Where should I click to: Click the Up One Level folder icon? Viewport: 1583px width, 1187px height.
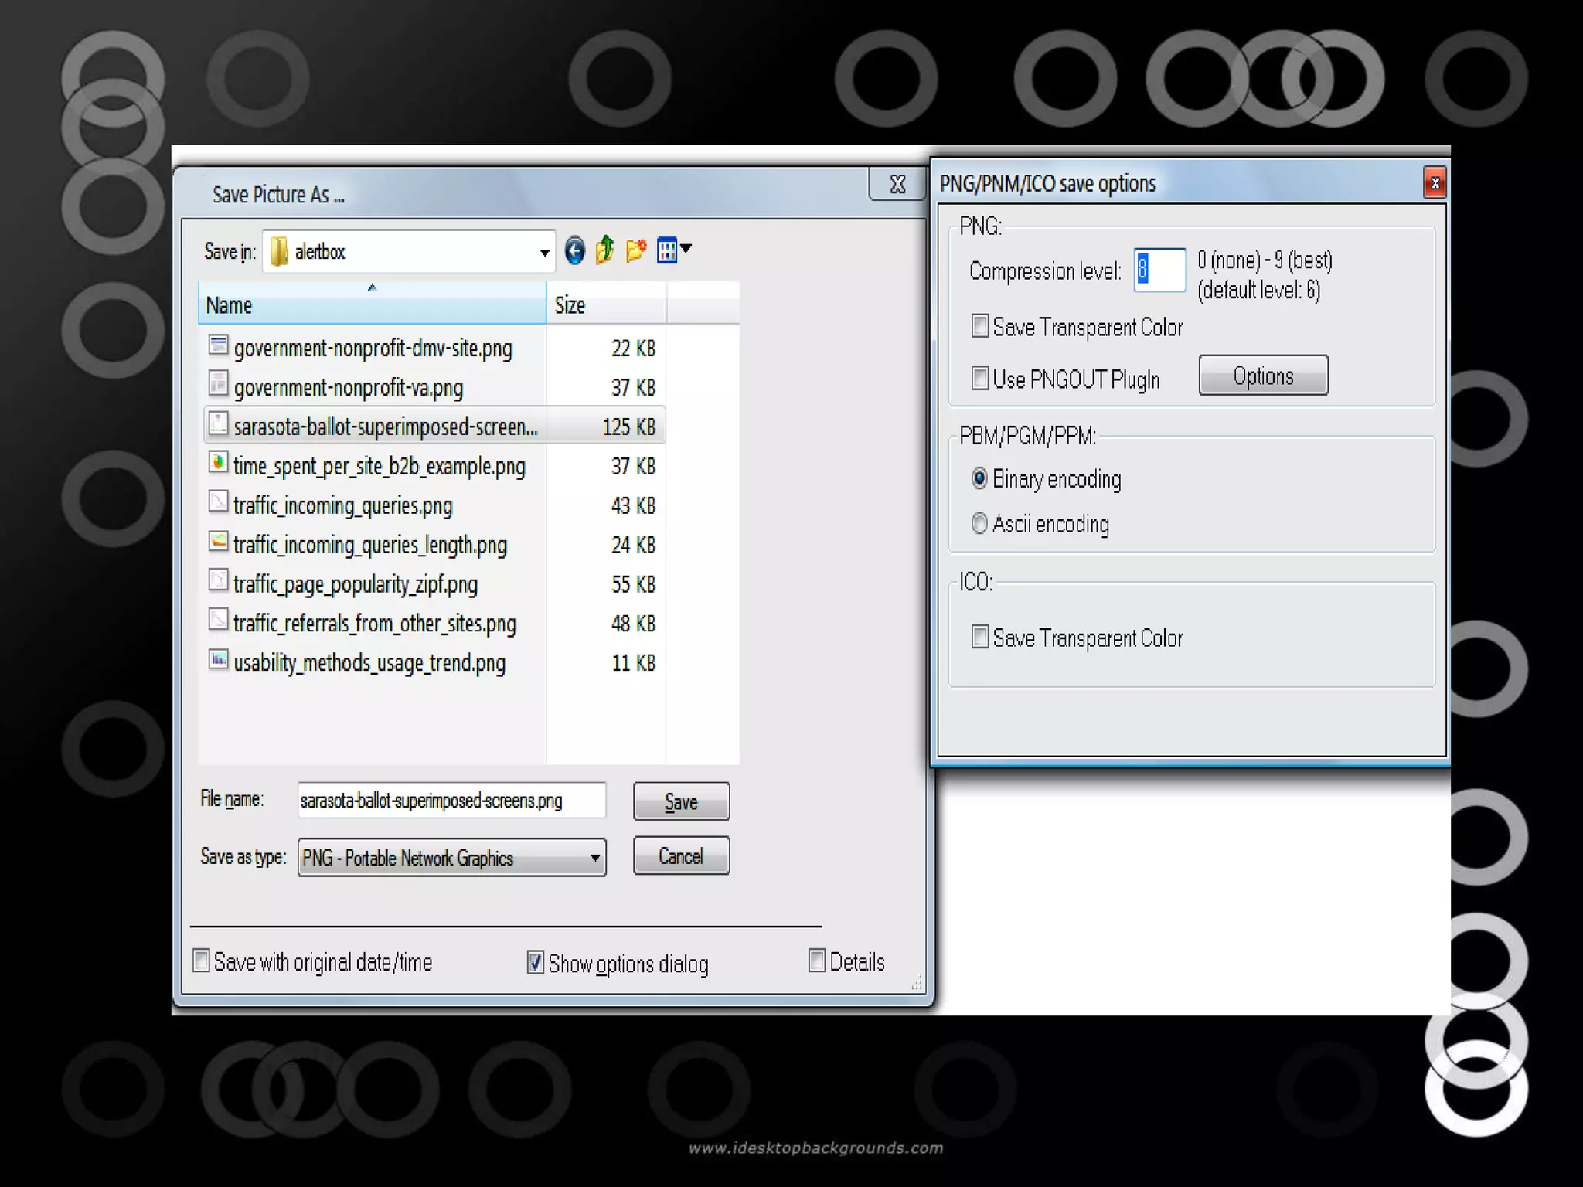pyautogui.click(x=604, y=250)
